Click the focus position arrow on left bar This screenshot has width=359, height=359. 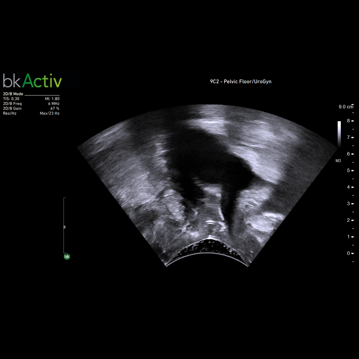(65, 227)
